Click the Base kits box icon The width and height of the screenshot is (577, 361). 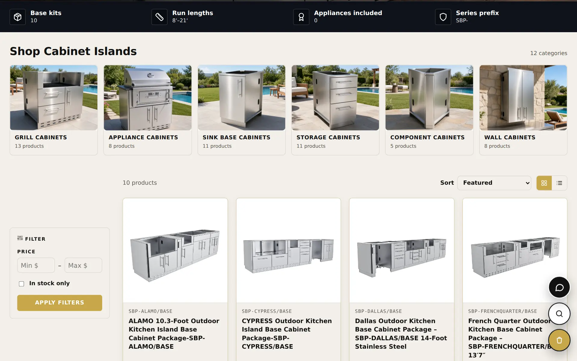point(17,17)
